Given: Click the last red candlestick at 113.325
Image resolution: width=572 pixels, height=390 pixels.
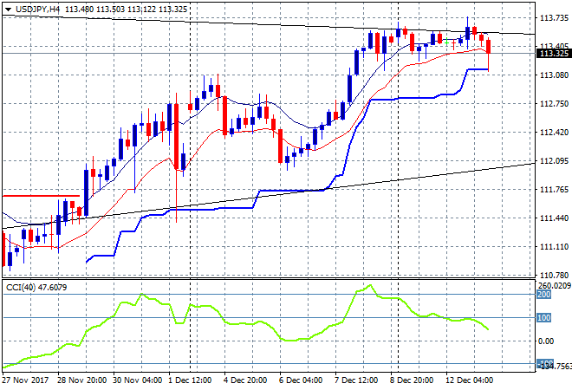Looking at the screenshot, I should (488, 47).
